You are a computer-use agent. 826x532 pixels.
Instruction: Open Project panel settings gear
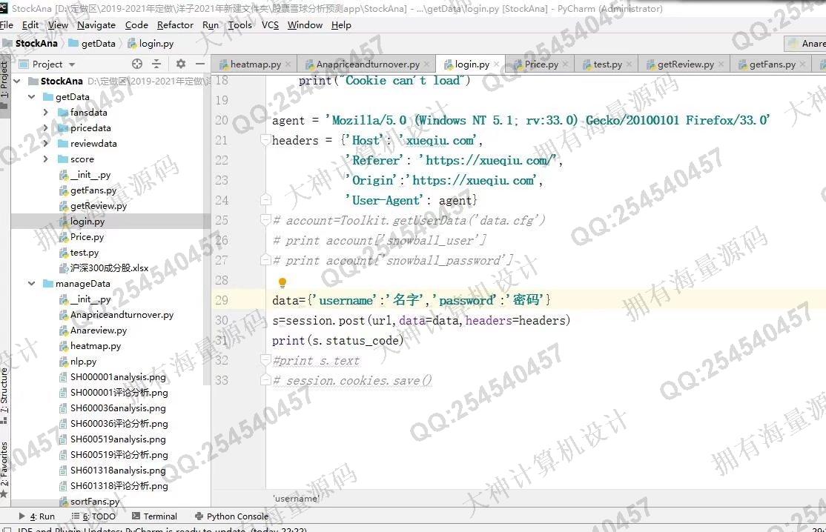coord(181,64)
